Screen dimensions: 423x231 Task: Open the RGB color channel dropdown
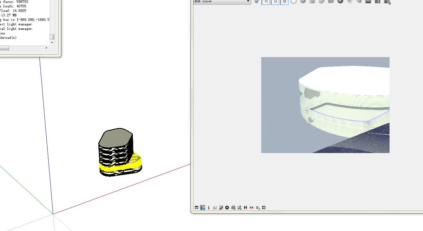248,2
